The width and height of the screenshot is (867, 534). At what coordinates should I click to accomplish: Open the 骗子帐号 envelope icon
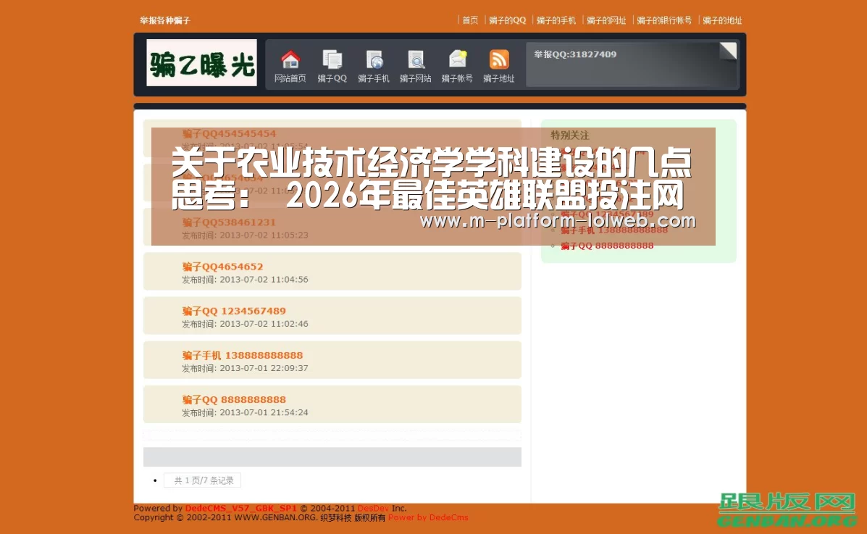[457, 59]
